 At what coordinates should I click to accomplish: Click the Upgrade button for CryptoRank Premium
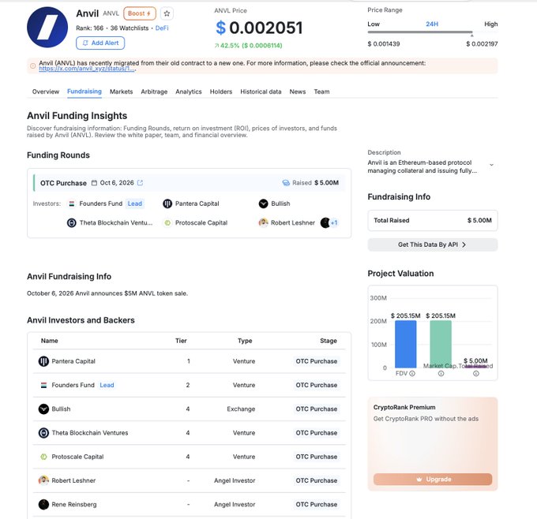(x=433, y=480)
